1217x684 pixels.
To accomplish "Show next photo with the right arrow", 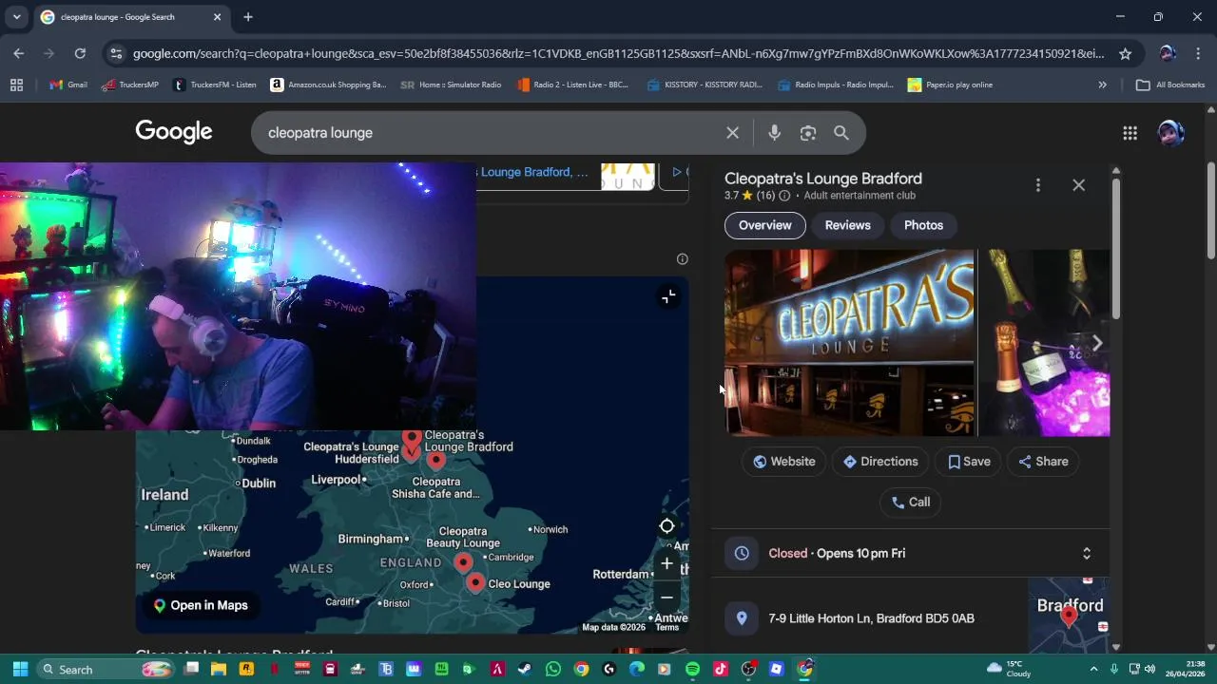I will point(1096,343).
